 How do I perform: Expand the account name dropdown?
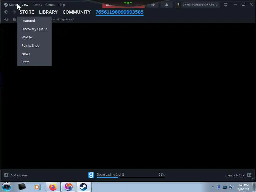tap(200, 5)
